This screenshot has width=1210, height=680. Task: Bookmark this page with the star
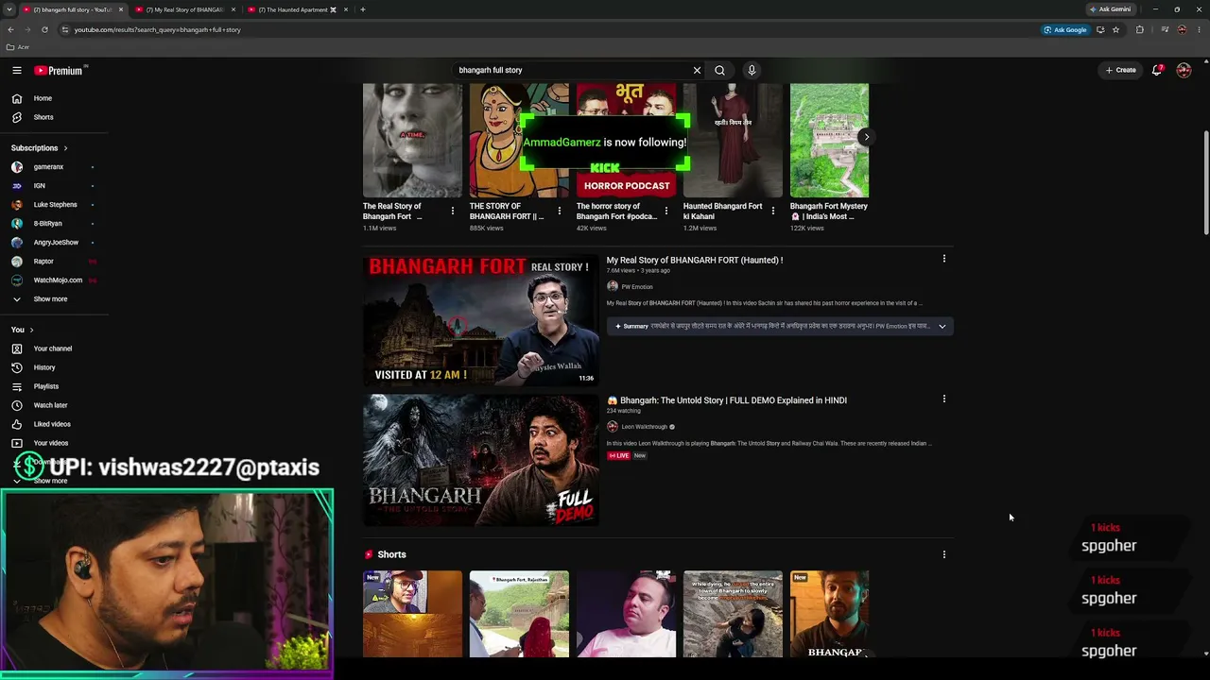click(x=1115, y=29)
